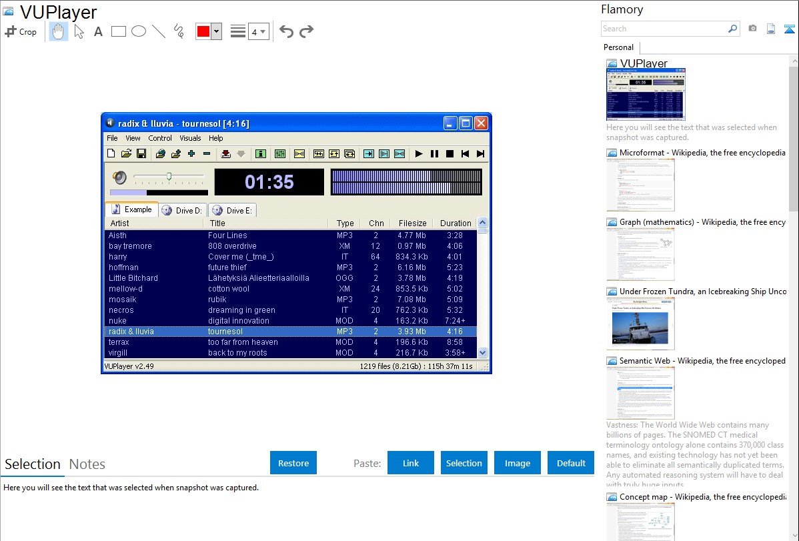
Task: Click the minus remove icon
Action: [207, 153]
